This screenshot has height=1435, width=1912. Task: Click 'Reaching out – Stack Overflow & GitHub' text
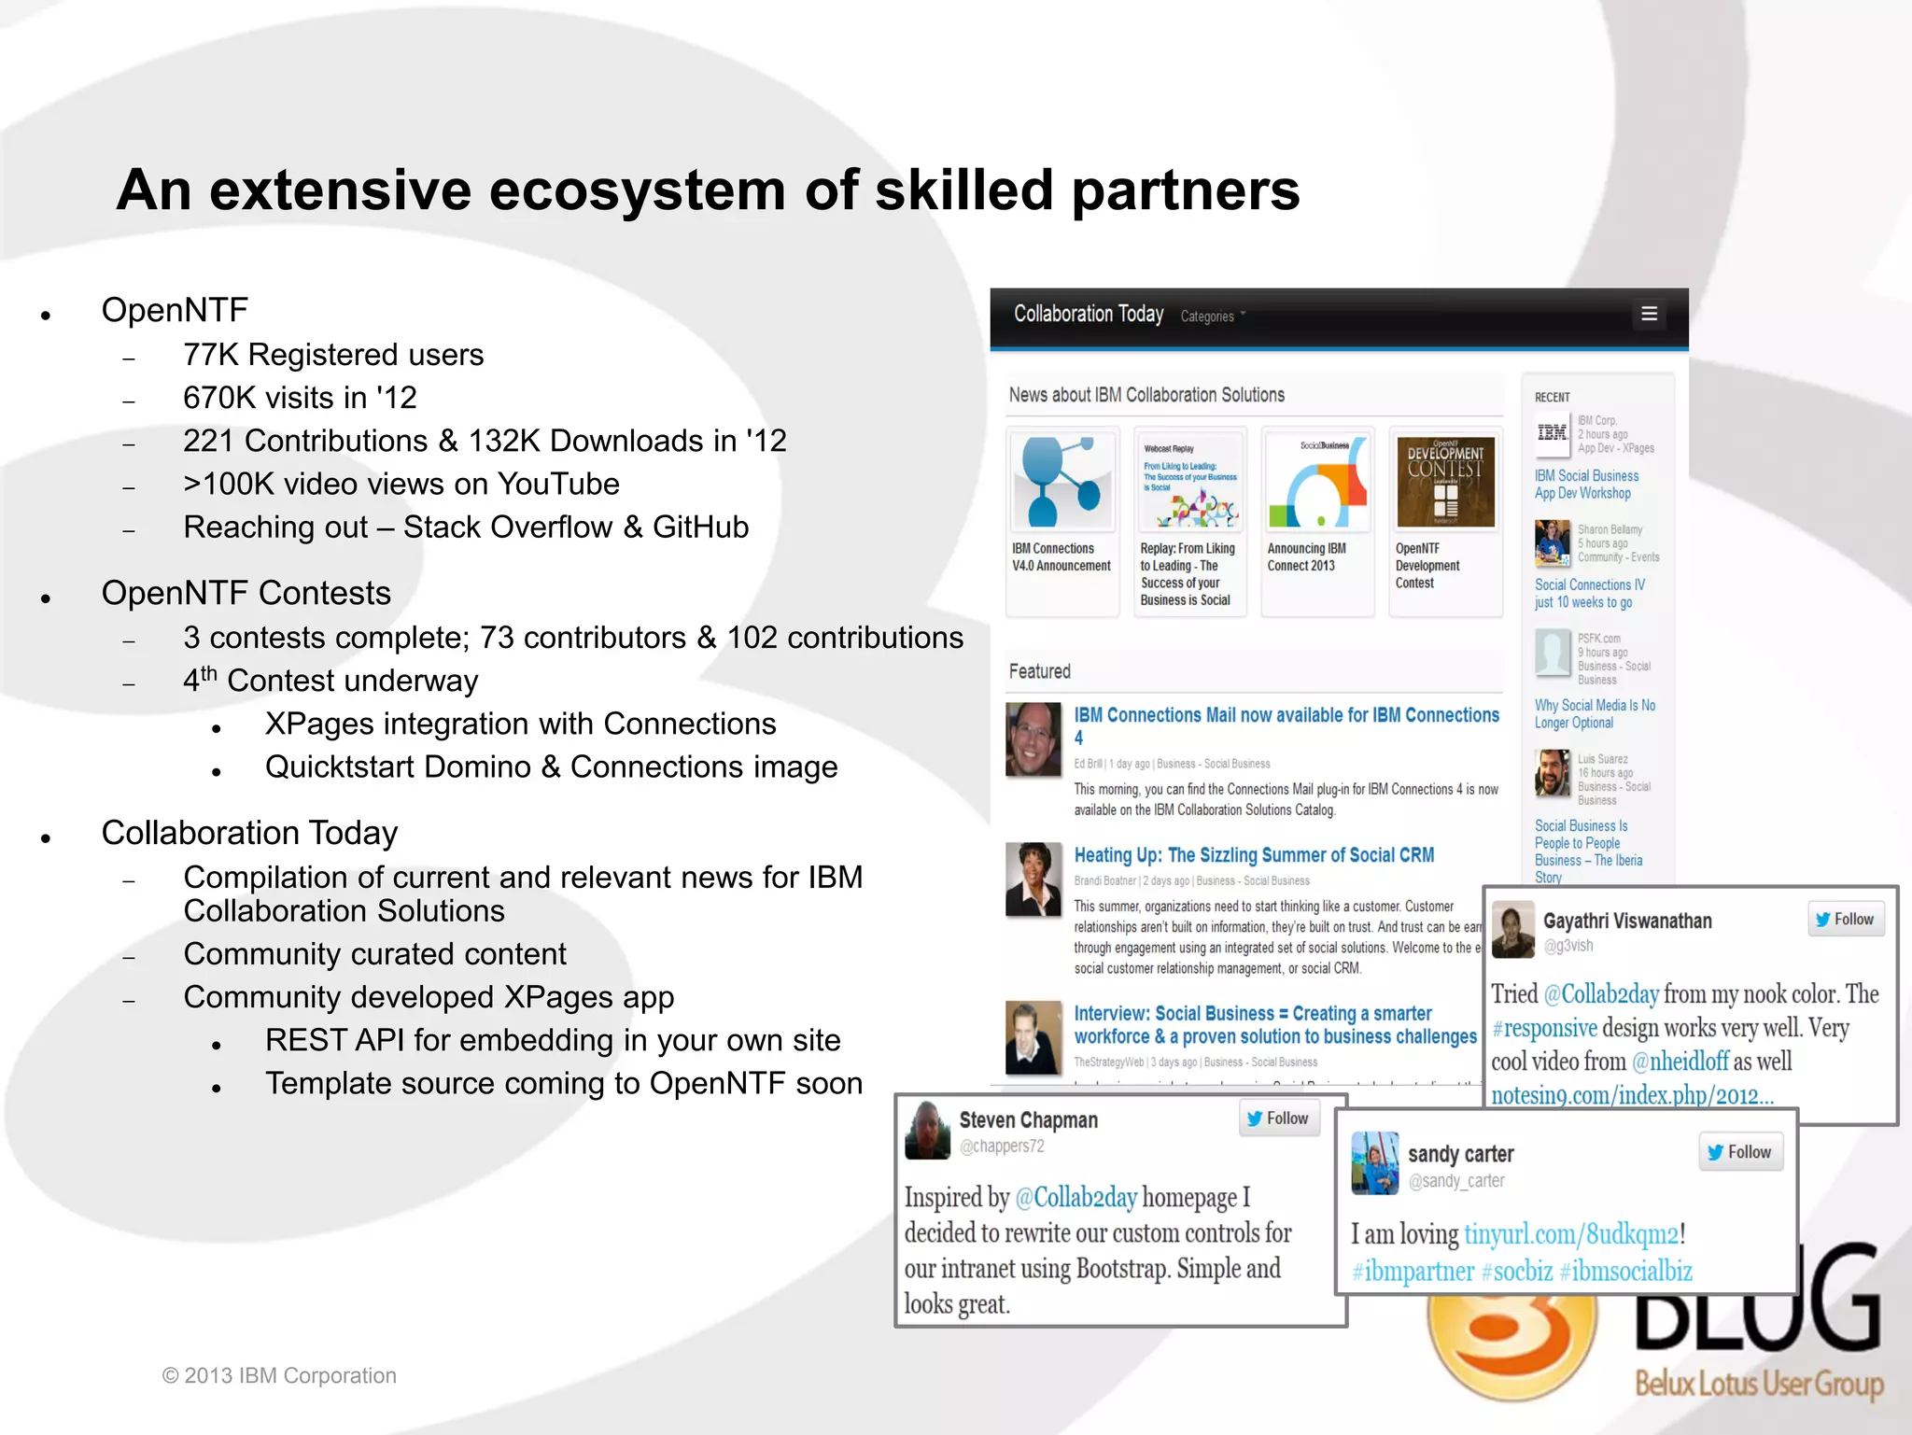pyautogui.click(x=466, y=527)
